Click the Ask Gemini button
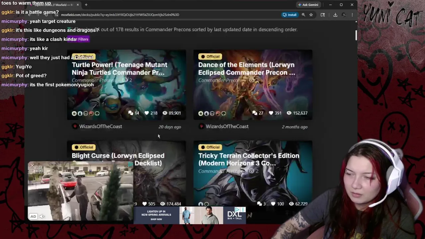 308,5
